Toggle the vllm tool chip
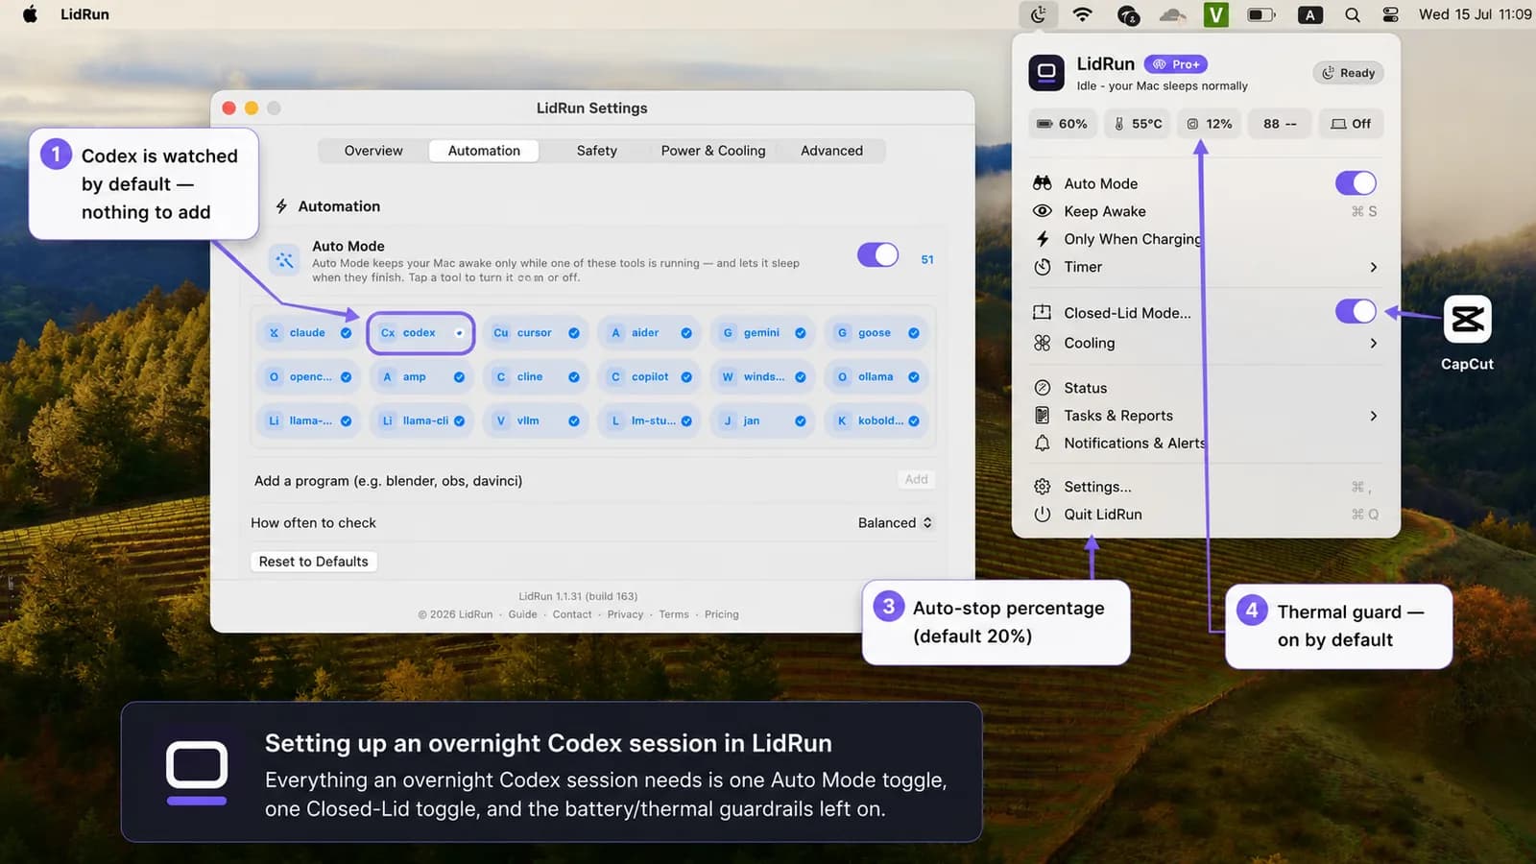 click(536, 421)
